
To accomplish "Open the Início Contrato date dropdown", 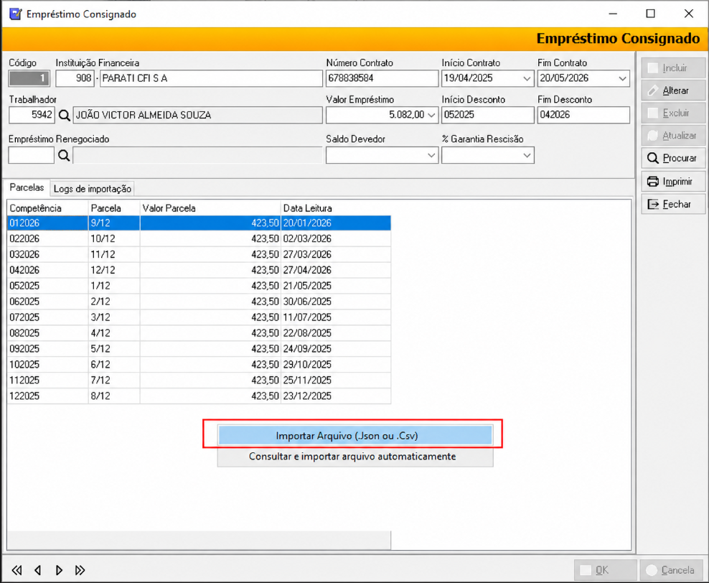I will pos(526,78).
